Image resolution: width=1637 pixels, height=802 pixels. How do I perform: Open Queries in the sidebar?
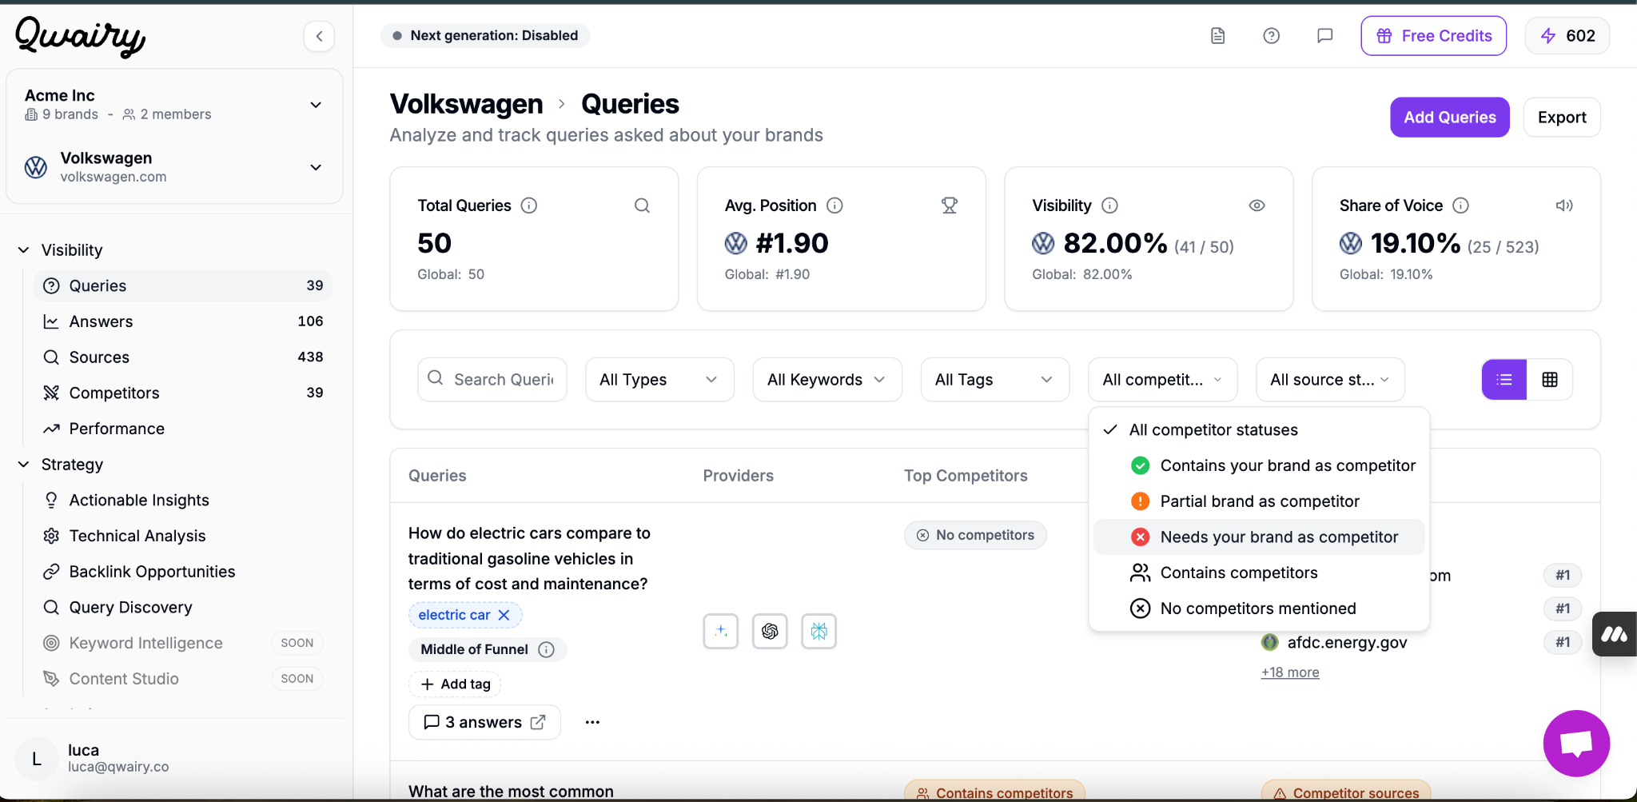(x=182, y=285)
